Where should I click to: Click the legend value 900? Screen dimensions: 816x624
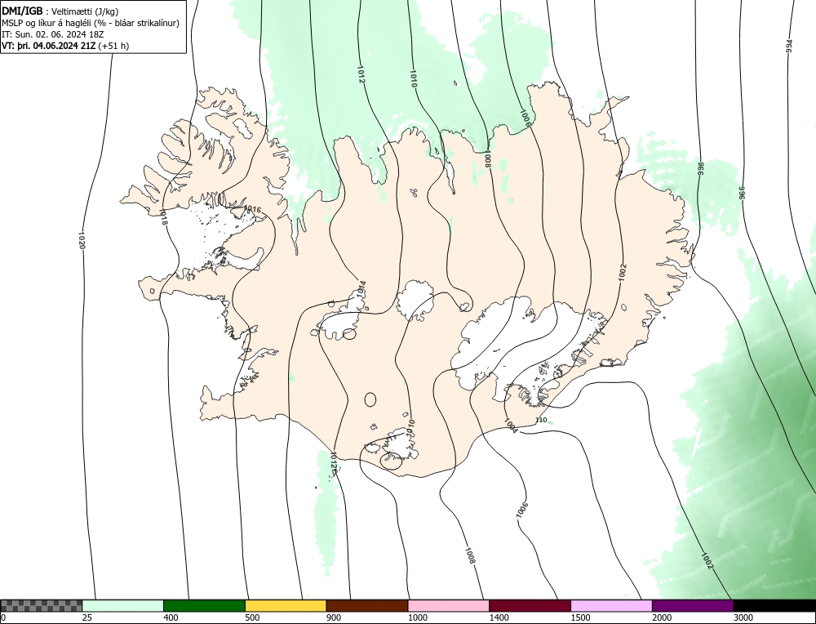pyautogui.click(x=334, y=617)
